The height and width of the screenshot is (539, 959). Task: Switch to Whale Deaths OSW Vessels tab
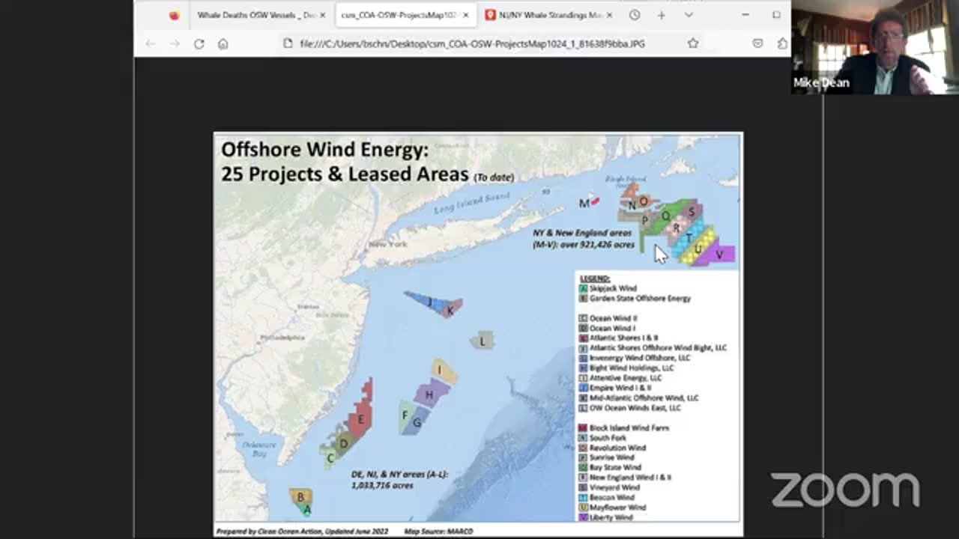point(256,15)
